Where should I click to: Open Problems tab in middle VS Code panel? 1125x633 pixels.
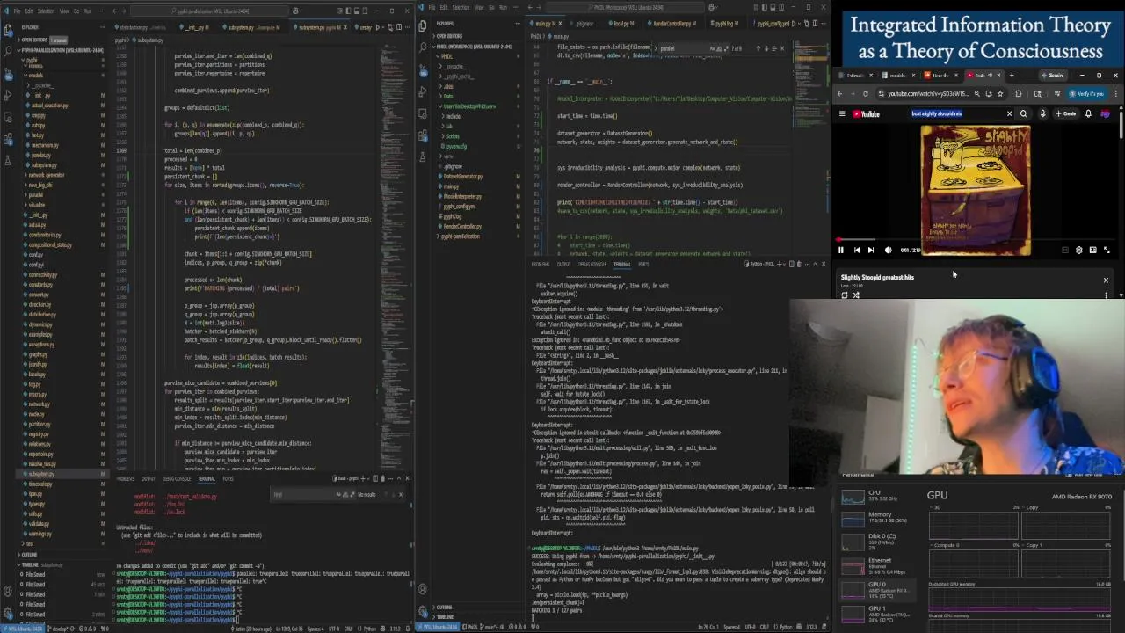541,264
